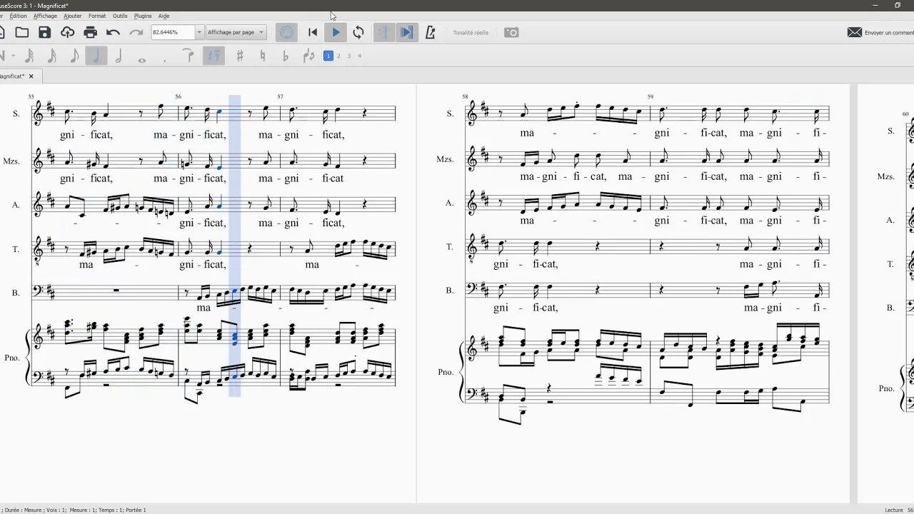Apply a flat accidental
Viewport: 914px width, 514px height.
click(x=286, y=56)
